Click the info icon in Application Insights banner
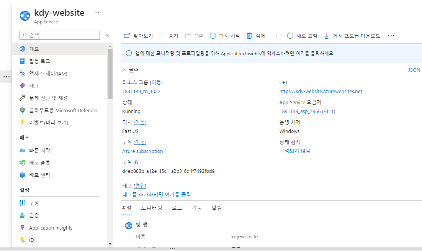Viewport: 422px width, 251px height. coord(129,53)
